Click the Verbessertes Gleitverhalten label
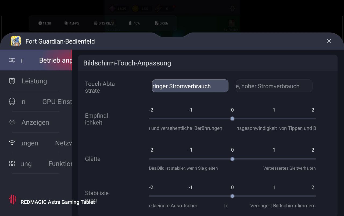The width and height of the screenshot is (344, 216). [x=289, y=168]
